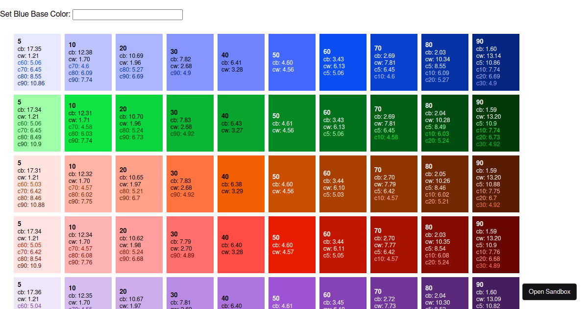The height and width of the screenshot is (309, 588).
Task: Click the green 70 swatch
Action: click(394, 123)
